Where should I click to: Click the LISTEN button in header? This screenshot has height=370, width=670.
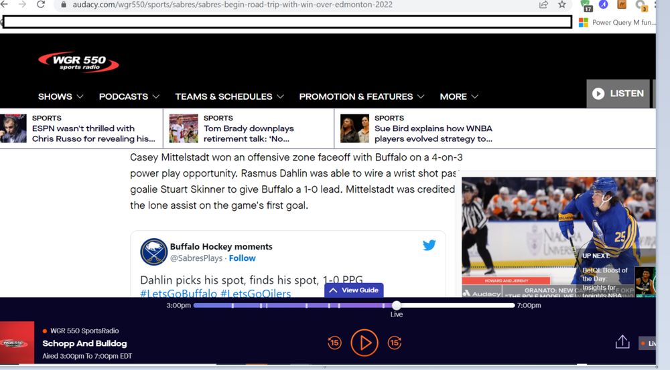click(x=618, y=94)
